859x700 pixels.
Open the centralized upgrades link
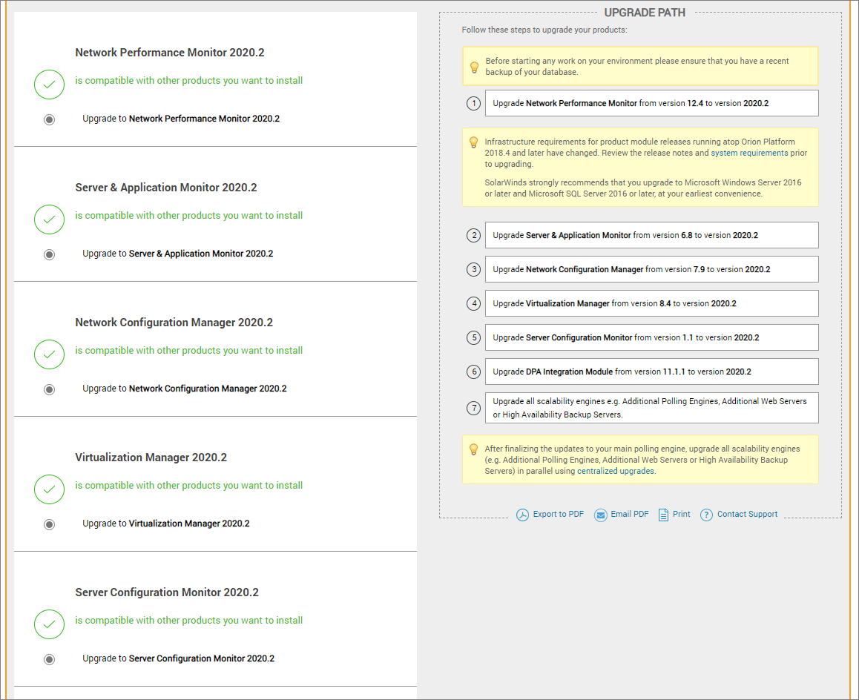[x=615, y=471]
